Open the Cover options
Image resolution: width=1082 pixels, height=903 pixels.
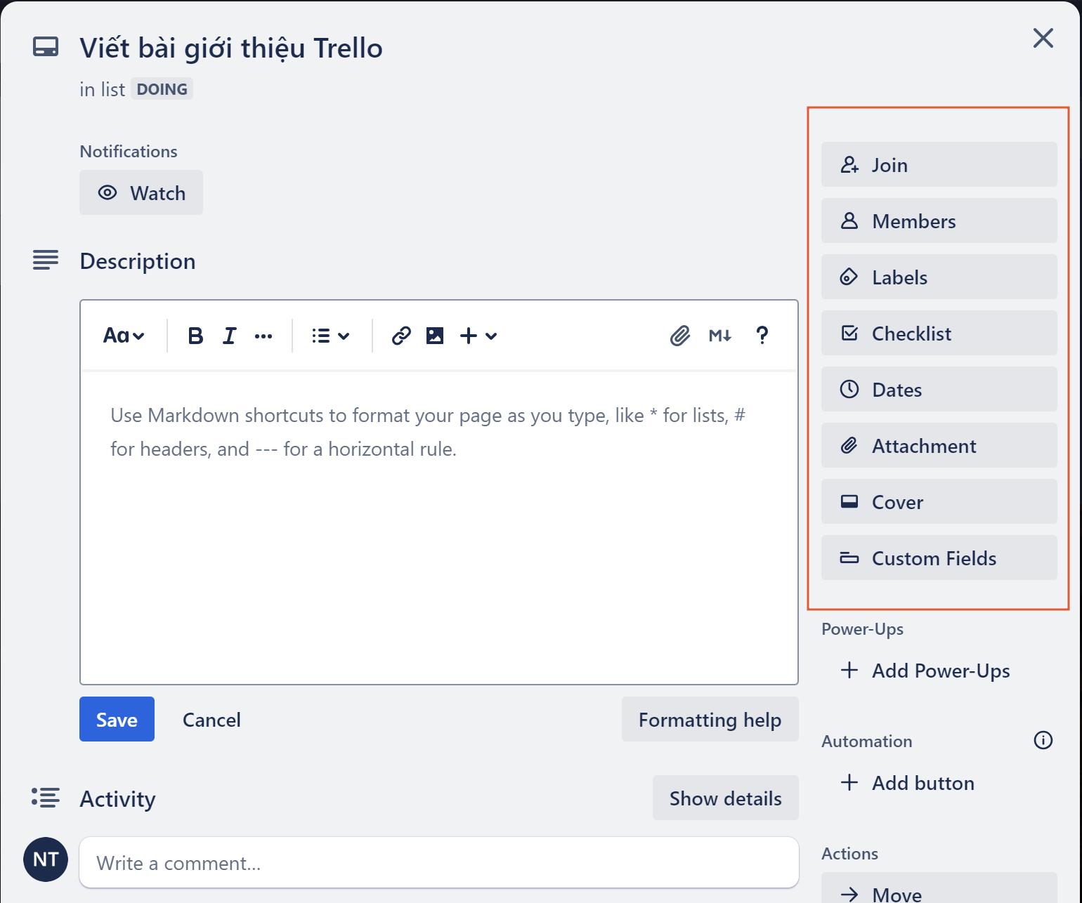click(x=939, y=501)
